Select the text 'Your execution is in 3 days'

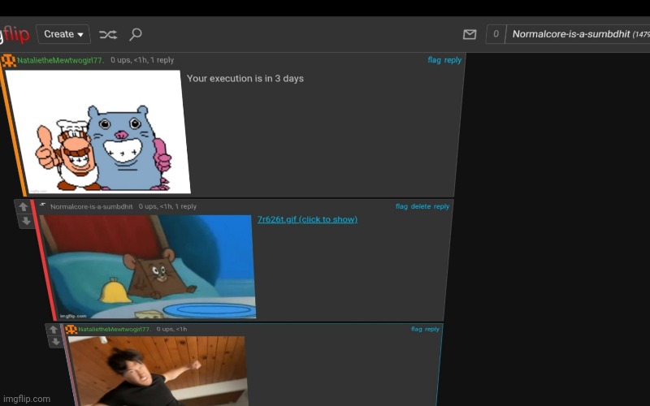click(x=245, y=79)
